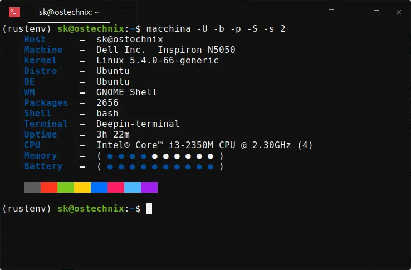This screenshot has height=270, width=411.
Task: Click the Battery level dot bar
Action: point(160,166)
